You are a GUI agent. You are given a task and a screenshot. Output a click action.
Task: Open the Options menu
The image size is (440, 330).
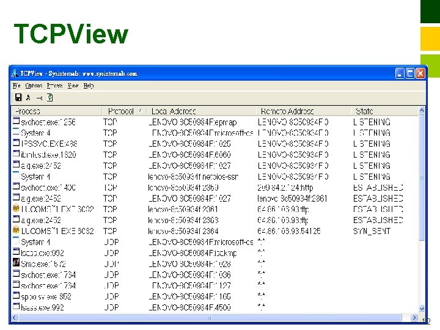click(x=34, y=86)
